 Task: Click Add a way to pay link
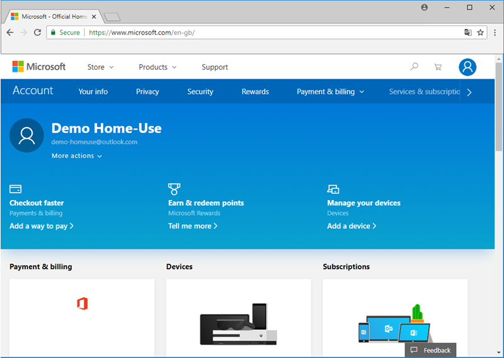(x=42, y=226)
